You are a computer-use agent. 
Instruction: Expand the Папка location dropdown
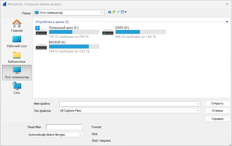point(102,13)
